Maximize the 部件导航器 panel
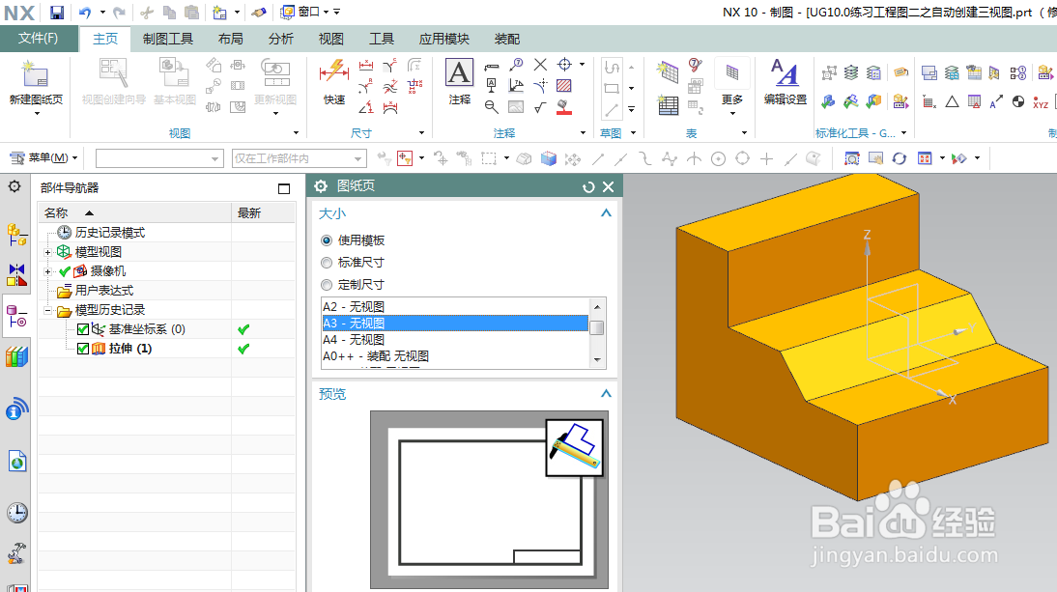Screen dimensions: 1057x592 (x=284, y=188)
